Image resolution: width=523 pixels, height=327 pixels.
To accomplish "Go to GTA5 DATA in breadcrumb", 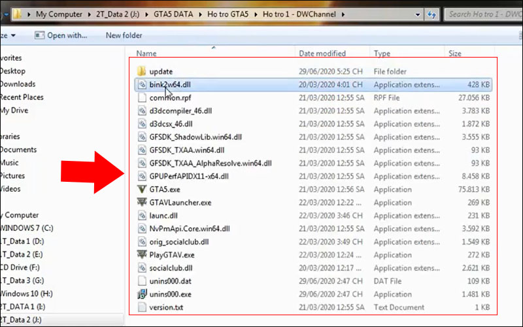I will [173, 14].
